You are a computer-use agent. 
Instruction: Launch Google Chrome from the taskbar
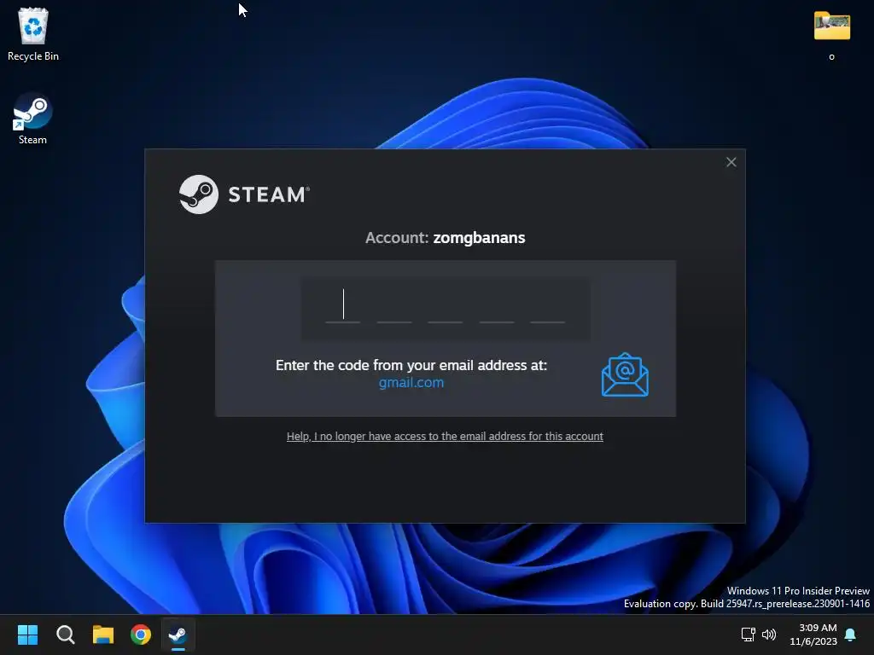point(141,635)
